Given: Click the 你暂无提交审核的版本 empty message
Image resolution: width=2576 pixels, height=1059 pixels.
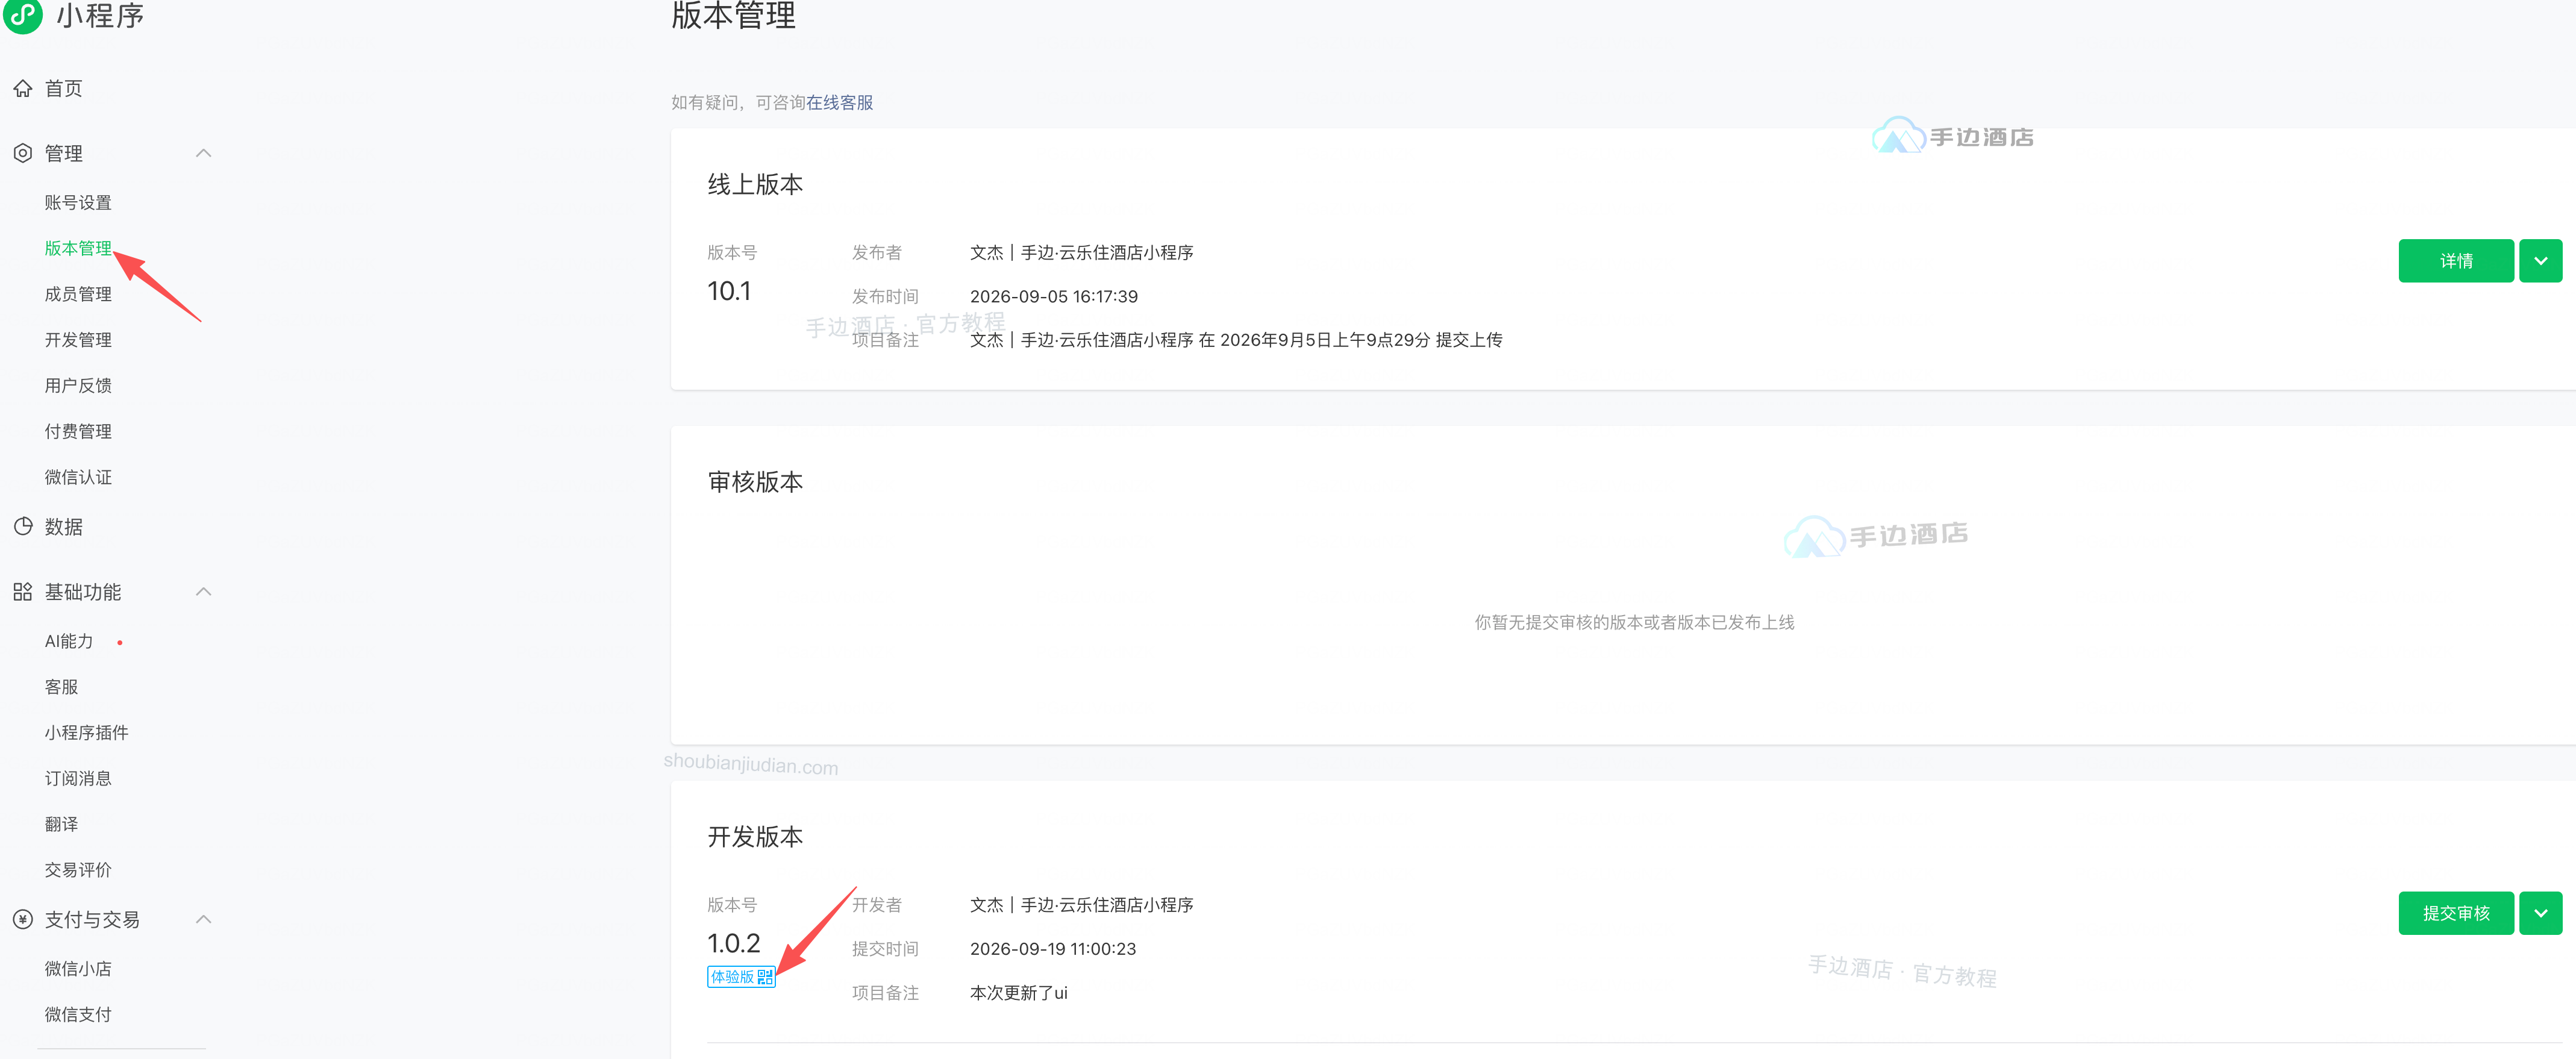Looking at the screenshot, I should (x=1634, y=623).
